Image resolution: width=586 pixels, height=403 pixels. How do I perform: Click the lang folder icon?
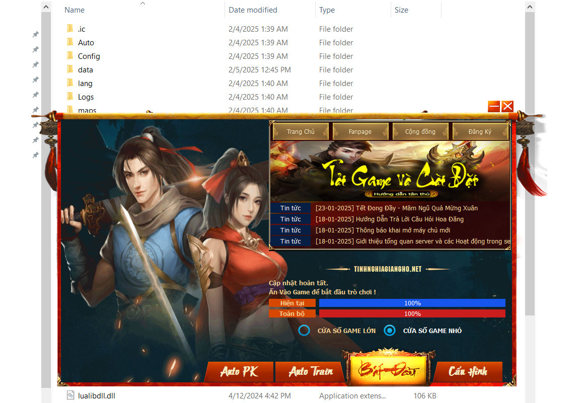[x=70, y=83]
